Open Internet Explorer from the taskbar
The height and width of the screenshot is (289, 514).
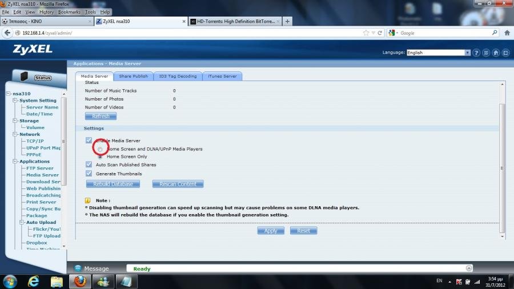coord(33,281)
